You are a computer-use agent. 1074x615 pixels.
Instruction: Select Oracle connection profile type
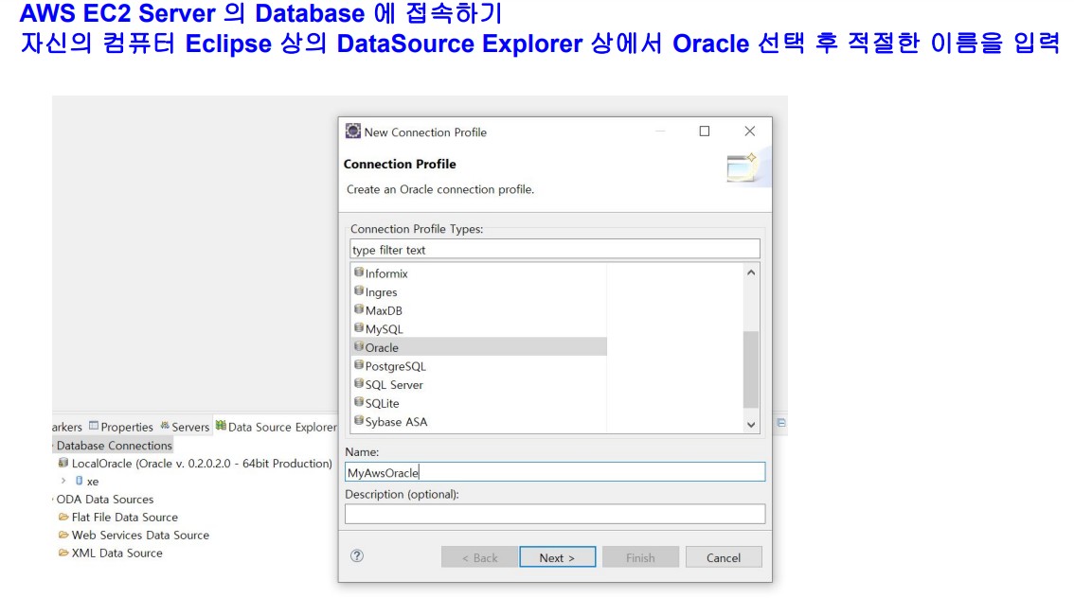[479, 347]
